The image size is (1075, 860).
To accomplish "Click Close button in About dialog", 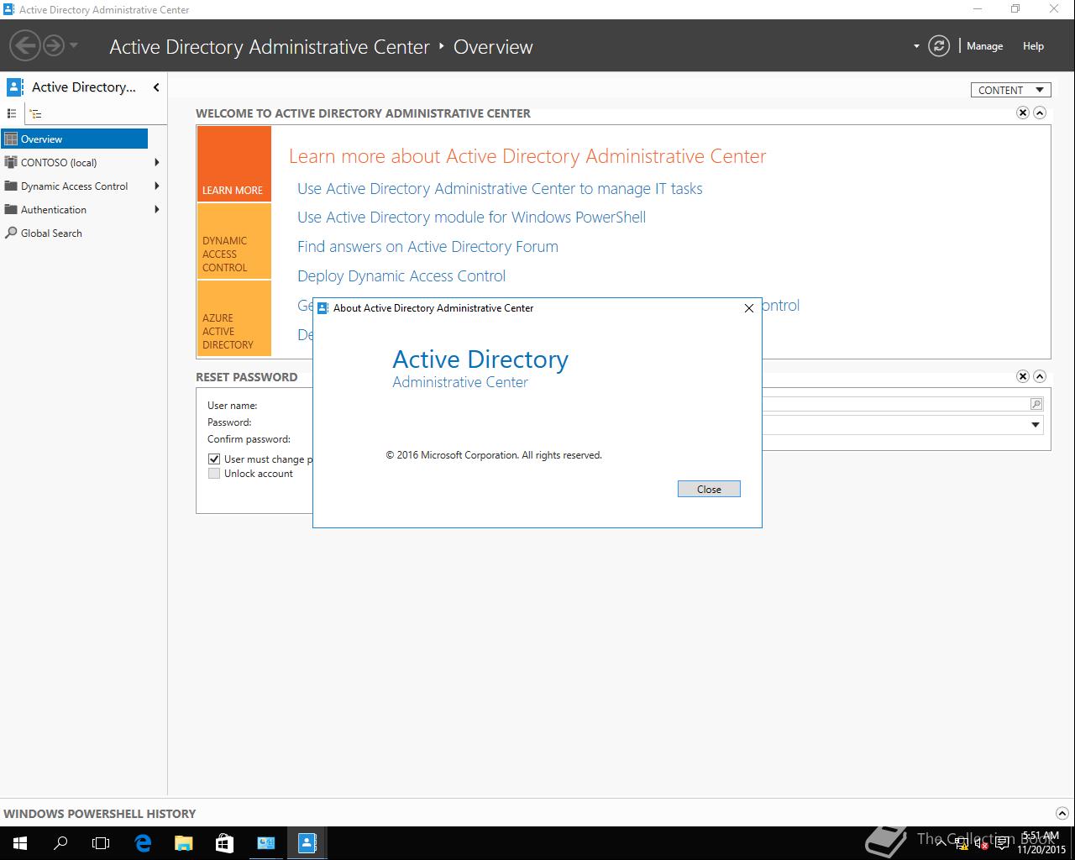I will click(709, 489).
